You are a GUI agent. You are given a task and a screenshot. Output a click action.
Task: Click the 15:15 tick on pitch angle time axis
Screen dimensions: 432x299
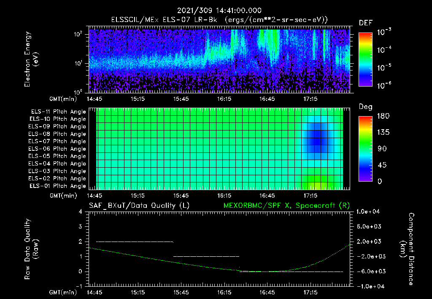tap(138, 196)
